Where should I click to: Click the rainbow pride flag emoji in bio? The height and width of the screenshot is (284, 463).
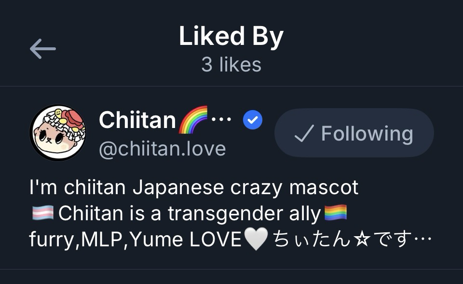pos(336,213)
